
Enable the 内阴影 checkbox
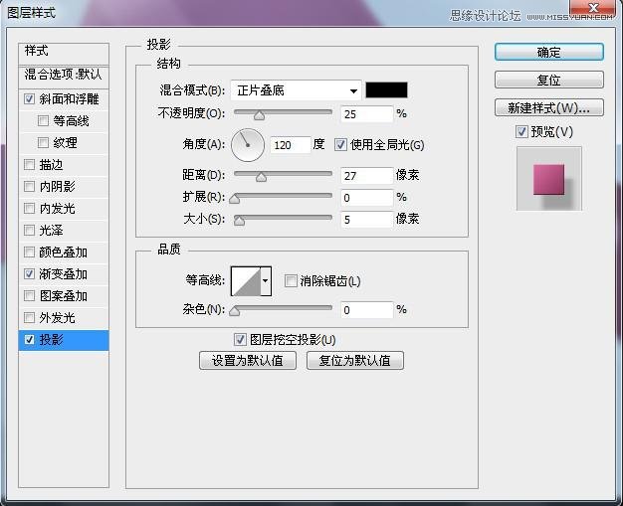pos(29,186)
